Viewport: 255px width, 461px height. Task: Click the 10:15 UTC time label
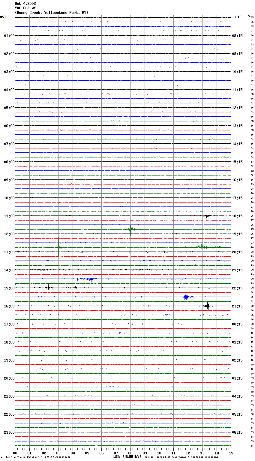point(237,72)
